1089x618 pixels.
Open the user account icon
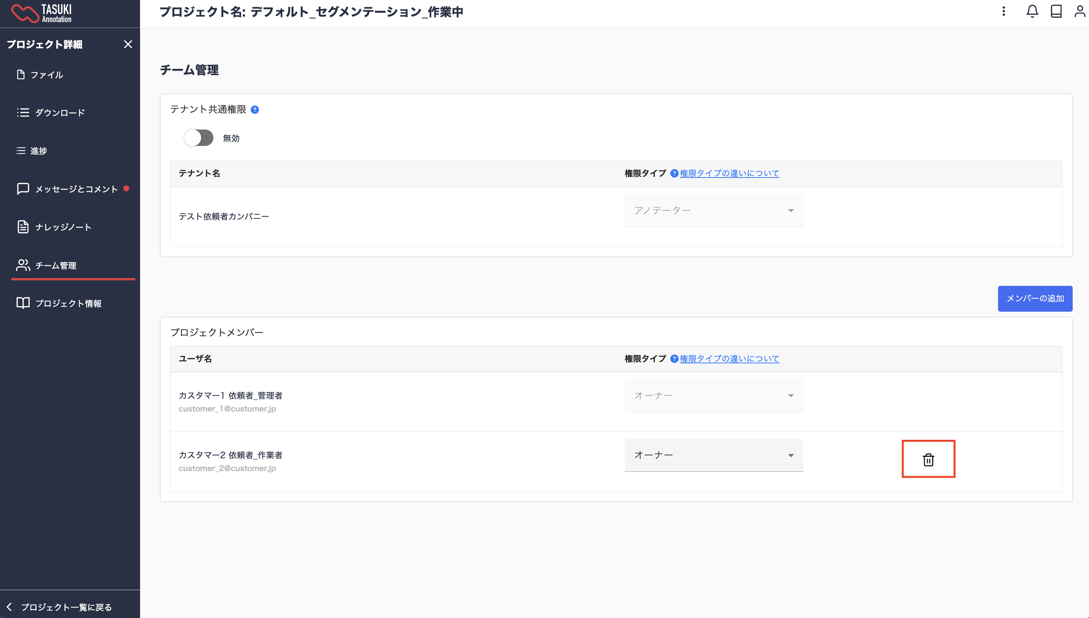click(1080, 11)
